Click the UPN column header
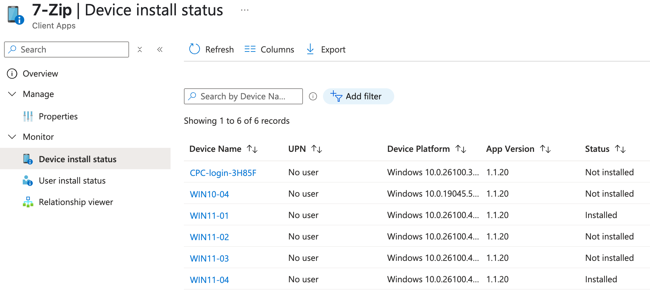This screenshot has width=650, height=299. pos(297,149)
